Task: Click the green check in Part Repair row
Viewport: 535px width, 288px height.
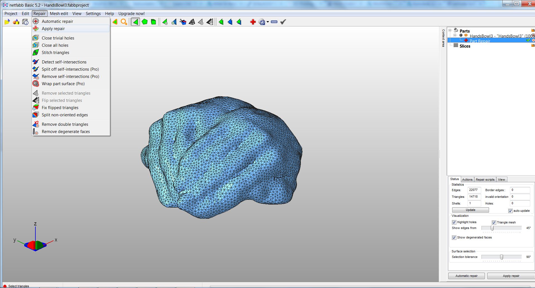Action: (528, 40)
